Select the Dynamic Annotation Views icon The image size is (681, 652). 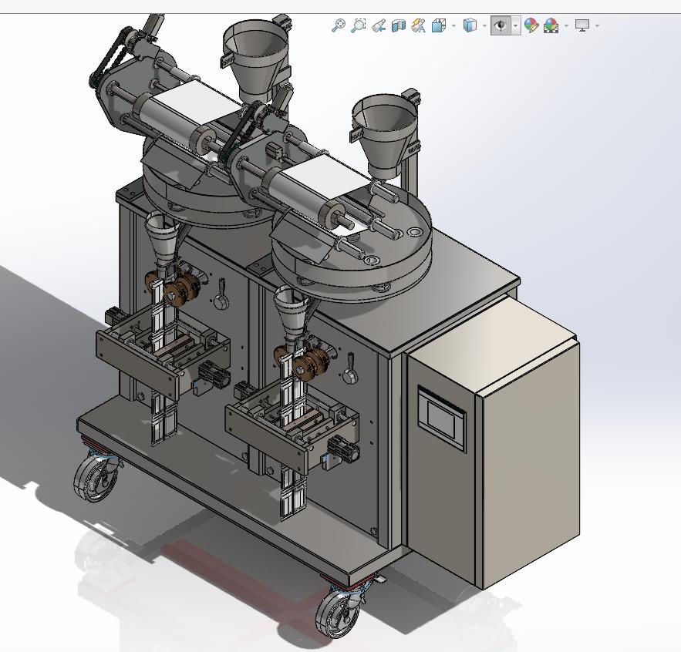418,25
